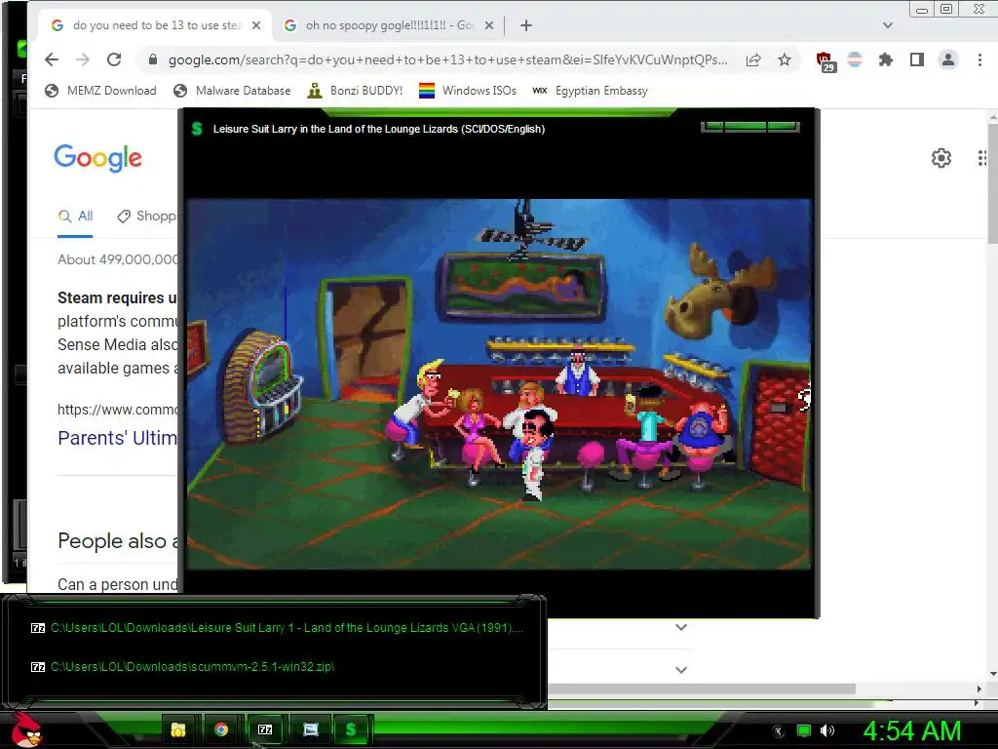View site info padlock icon
This screenshot has width=998, height=749.
pos(153,59)
